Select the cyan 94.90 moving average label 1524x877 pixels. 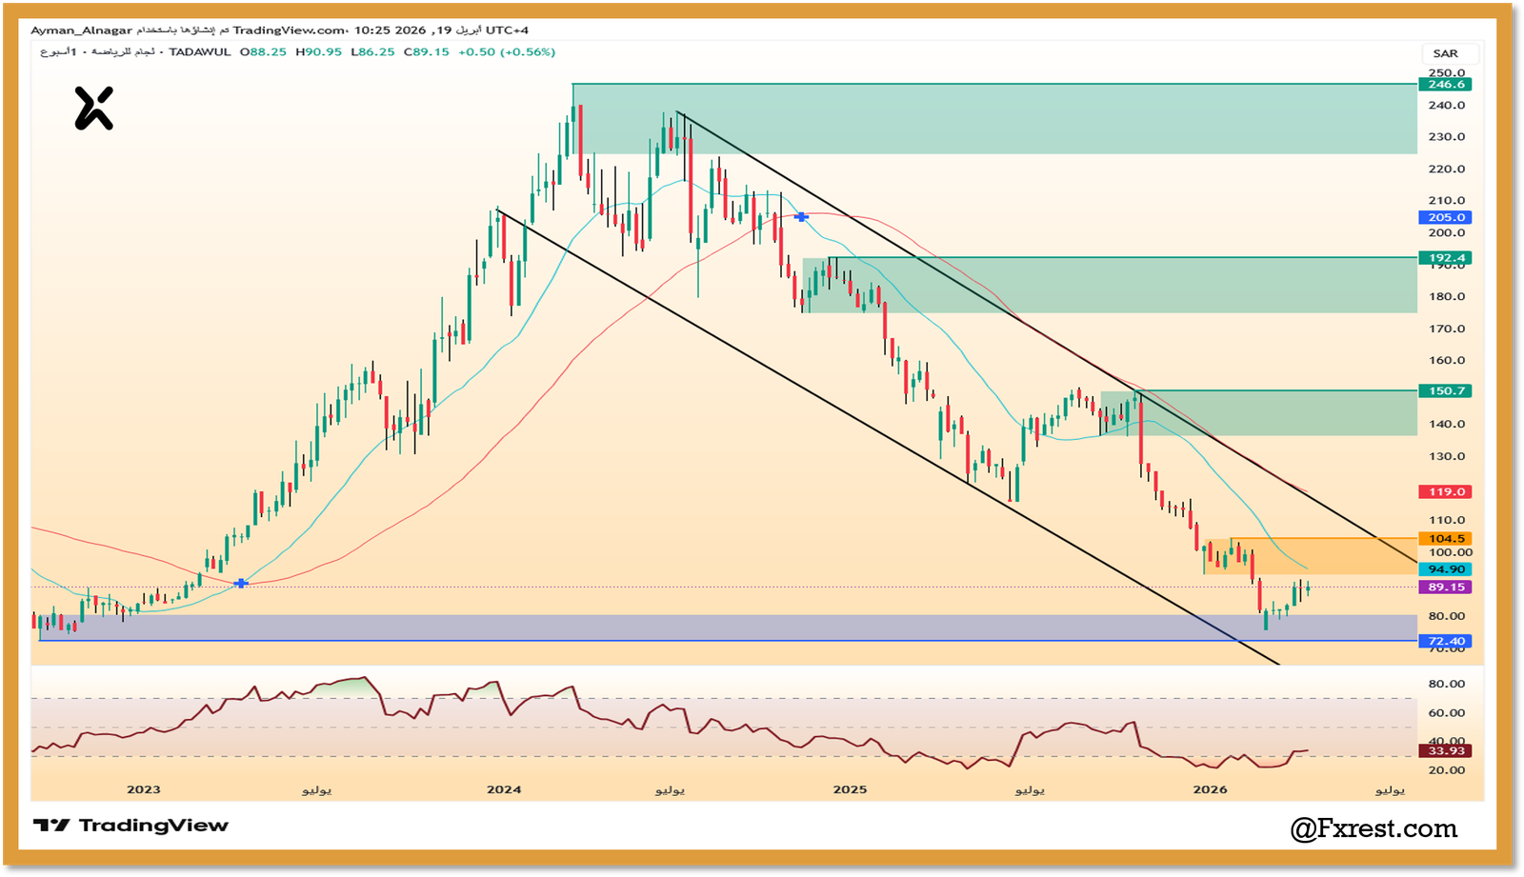[1445, 569]
